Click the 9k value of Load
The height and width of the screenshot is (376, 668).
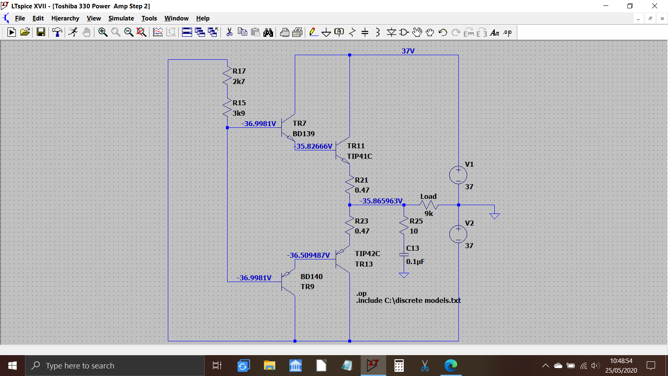point(429,213)
